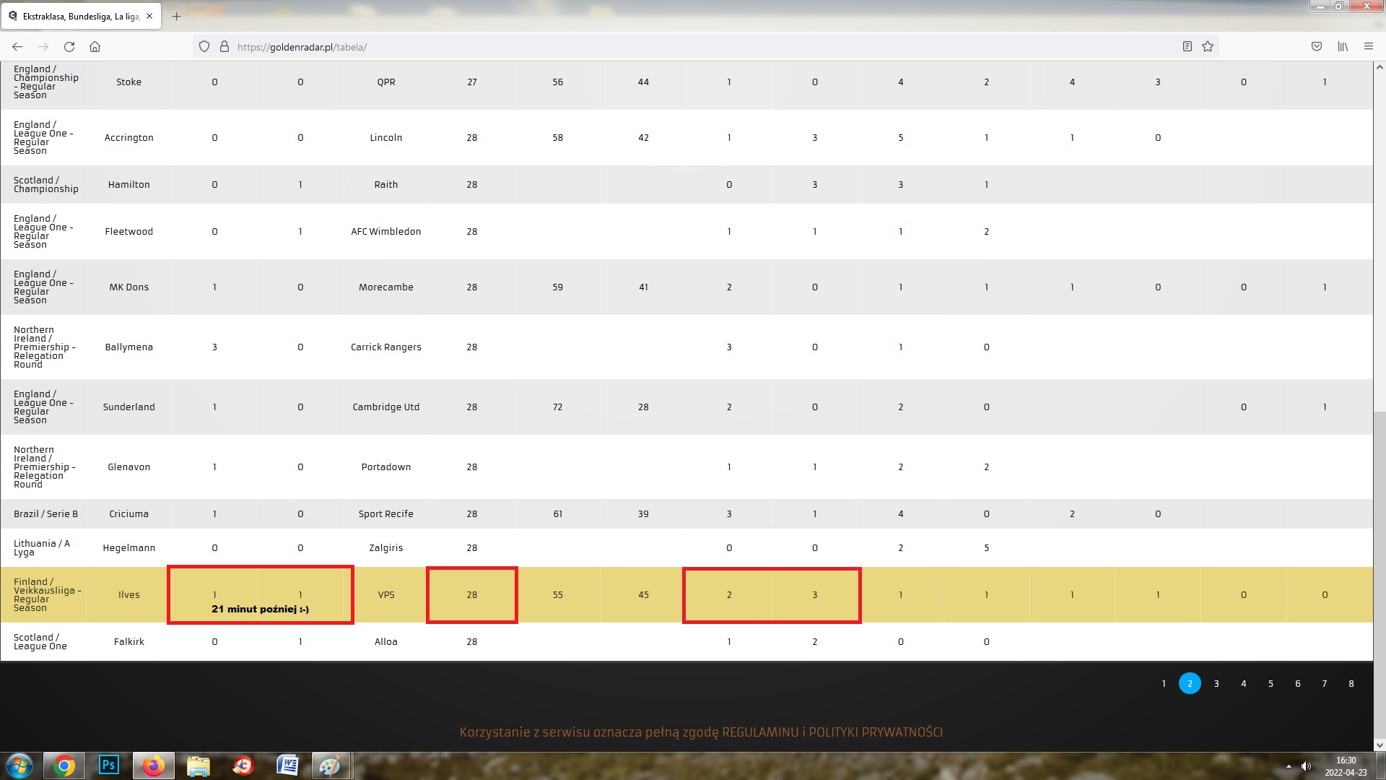Toggle reader view icon in address bar

click(1187, 47)
